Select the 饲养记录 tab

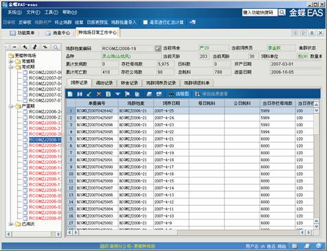point(79,83)
